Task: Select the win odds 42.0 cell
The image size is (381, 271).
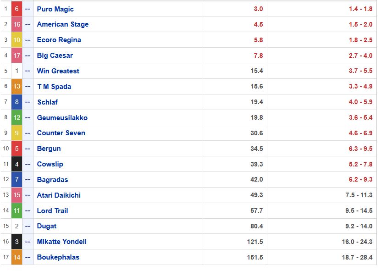Action: (x=234, y=180)
